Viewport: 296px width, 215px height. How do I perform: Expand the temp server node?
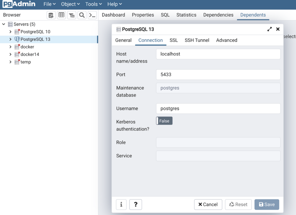(x=10, y=62)
